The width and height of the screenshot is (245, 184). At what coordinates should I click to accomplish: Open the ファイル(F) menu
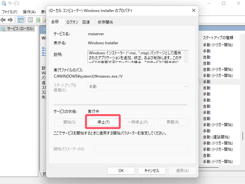[9, 12]
